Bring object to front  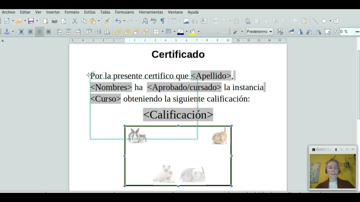click(x=118, y=32)
